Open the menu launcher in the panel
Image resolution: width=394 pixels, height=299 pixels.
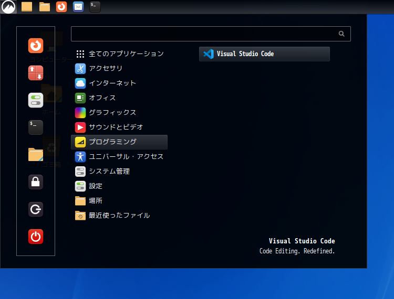[8, 7]
